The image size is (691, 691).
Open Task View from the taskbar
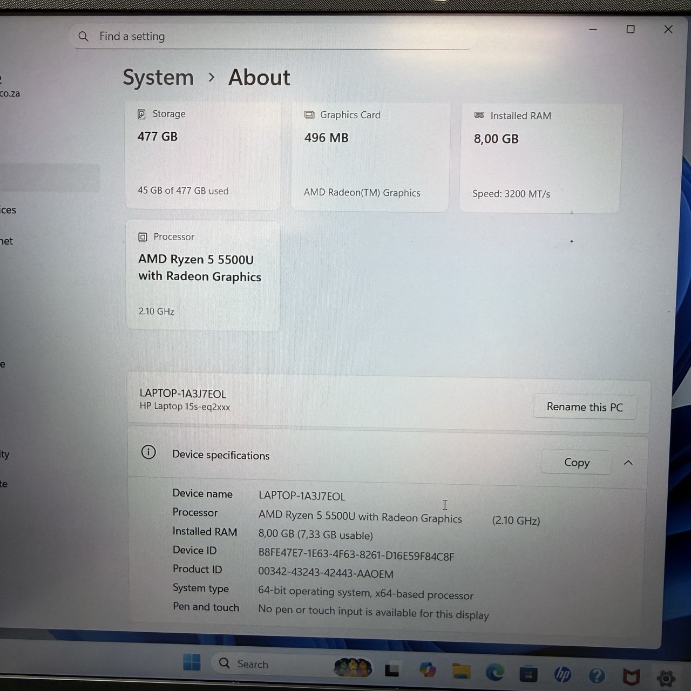click(392, 670)
